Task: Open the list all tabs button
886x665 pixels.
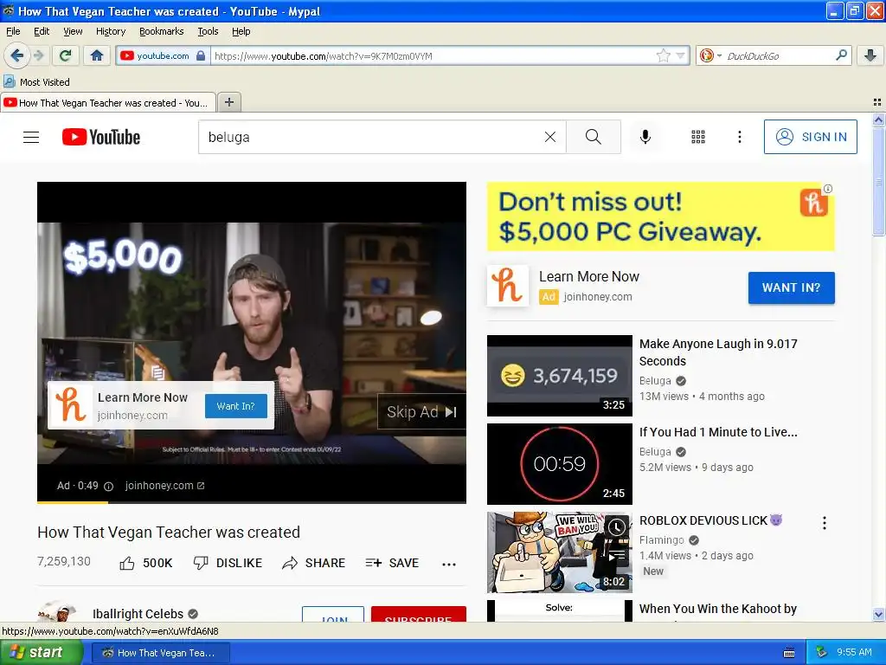Action: (x=876, y=102)
